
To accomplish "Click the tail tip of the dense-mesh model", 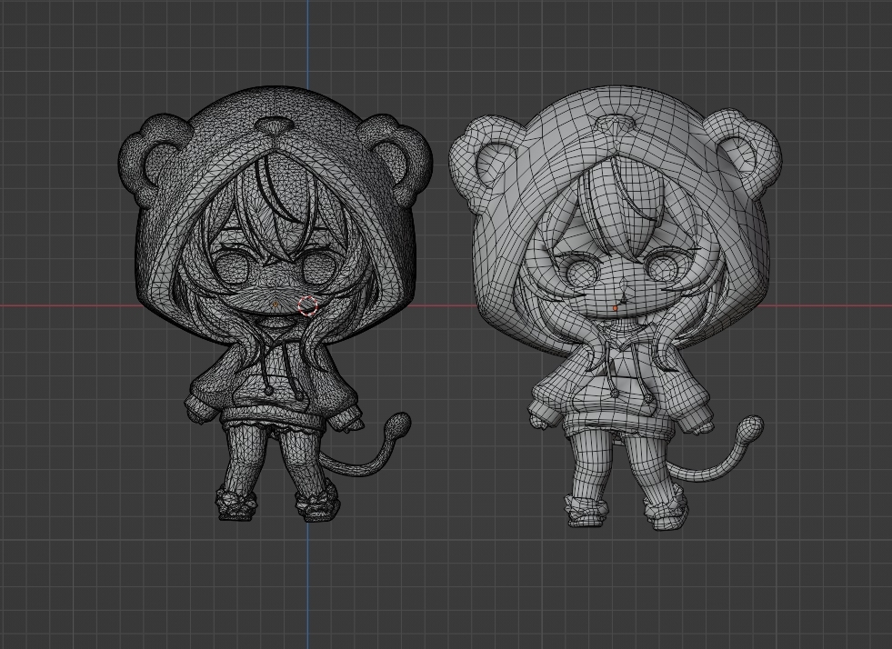I will [x=399, y=424].
